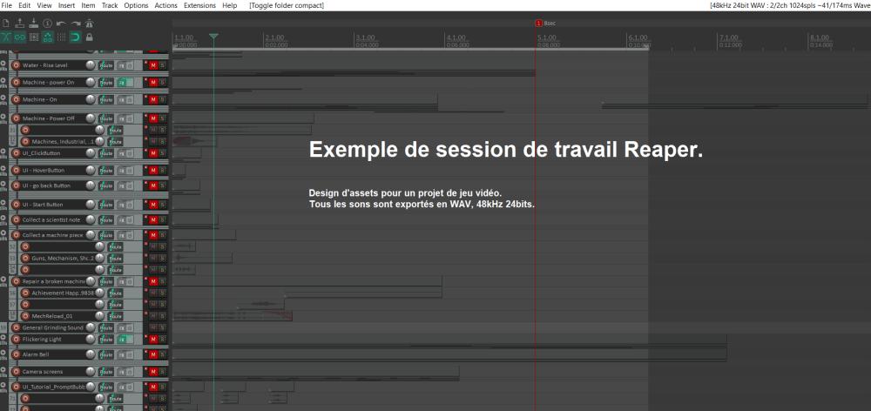Collapse Machine - Power Off folder track

point(3,118)
